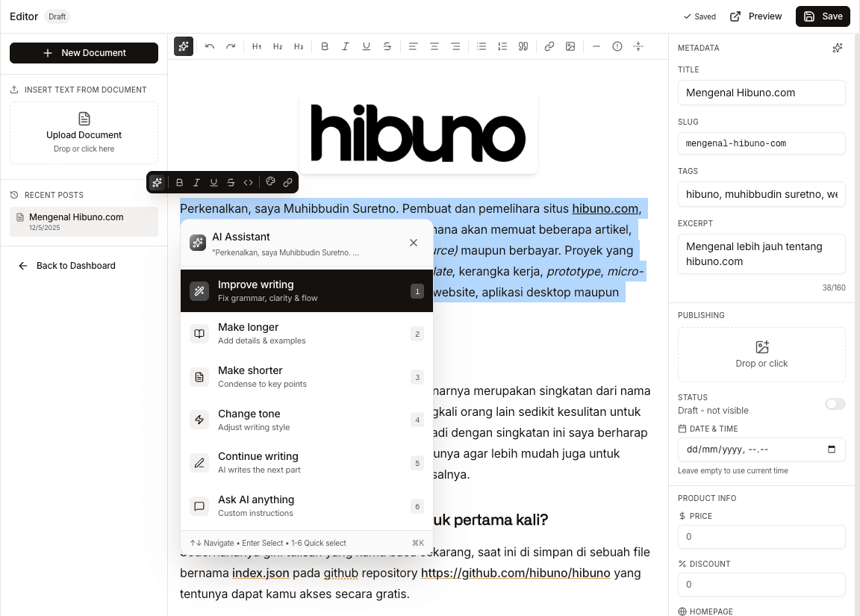
Task: Click the Upload Document drop zone
Action: (84, 133)
